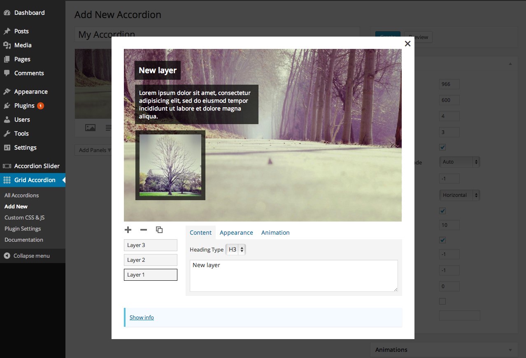Click the tree image layer thumbnail
Screen dimensions: 526x358
click(x=170, y=165)
